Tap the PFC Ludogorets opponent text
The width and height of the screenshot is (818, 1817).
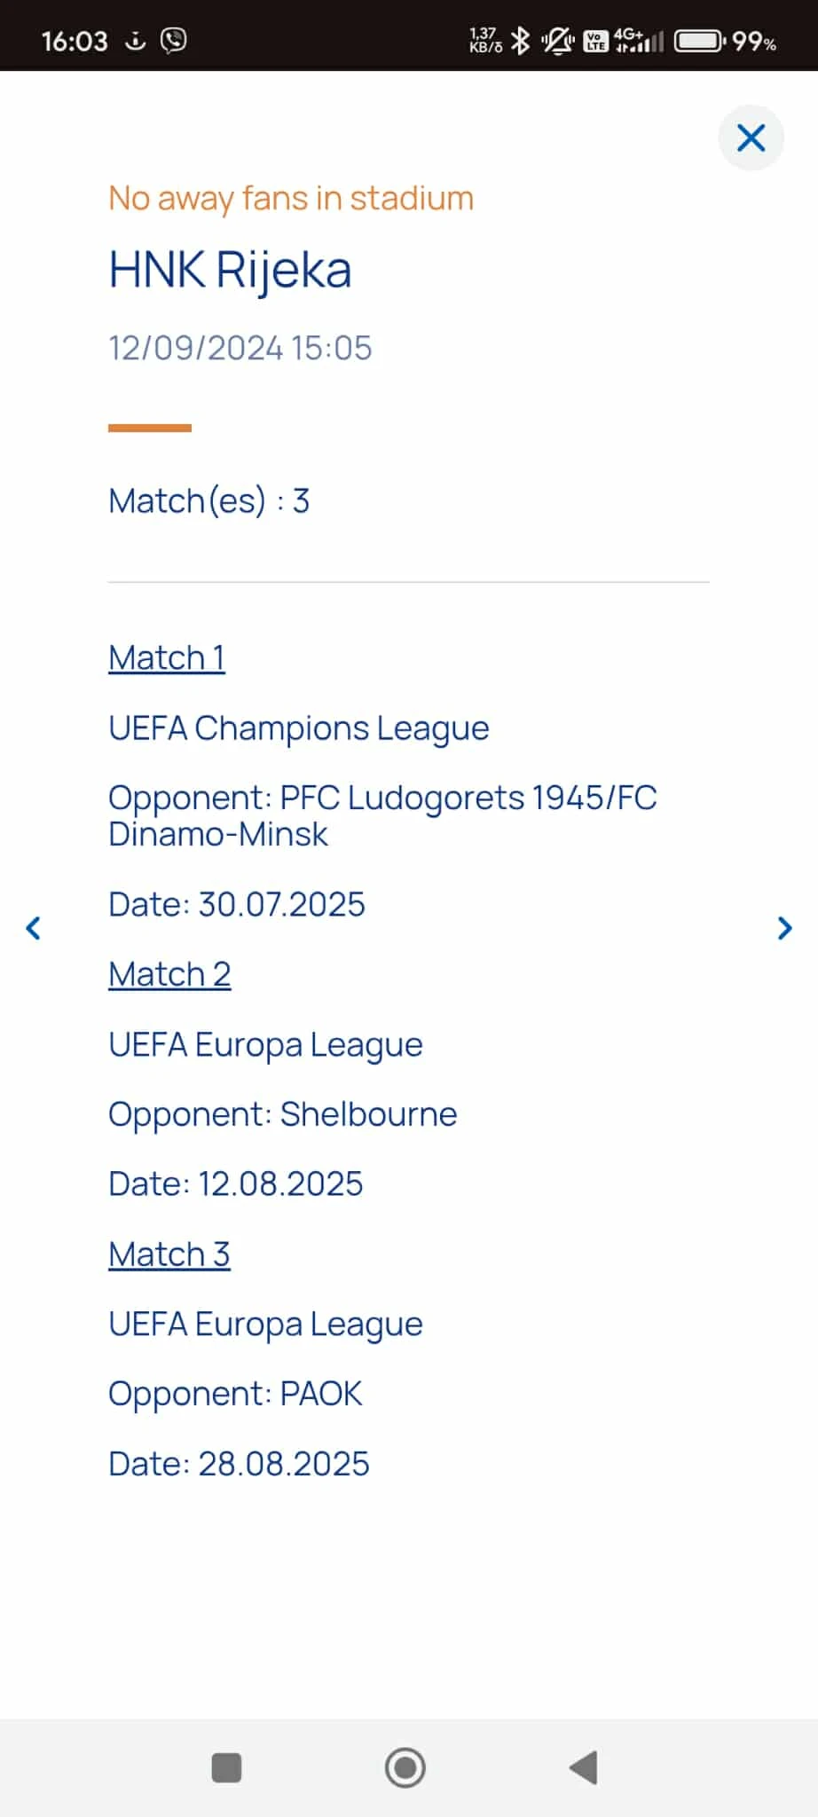coord(381,815)
